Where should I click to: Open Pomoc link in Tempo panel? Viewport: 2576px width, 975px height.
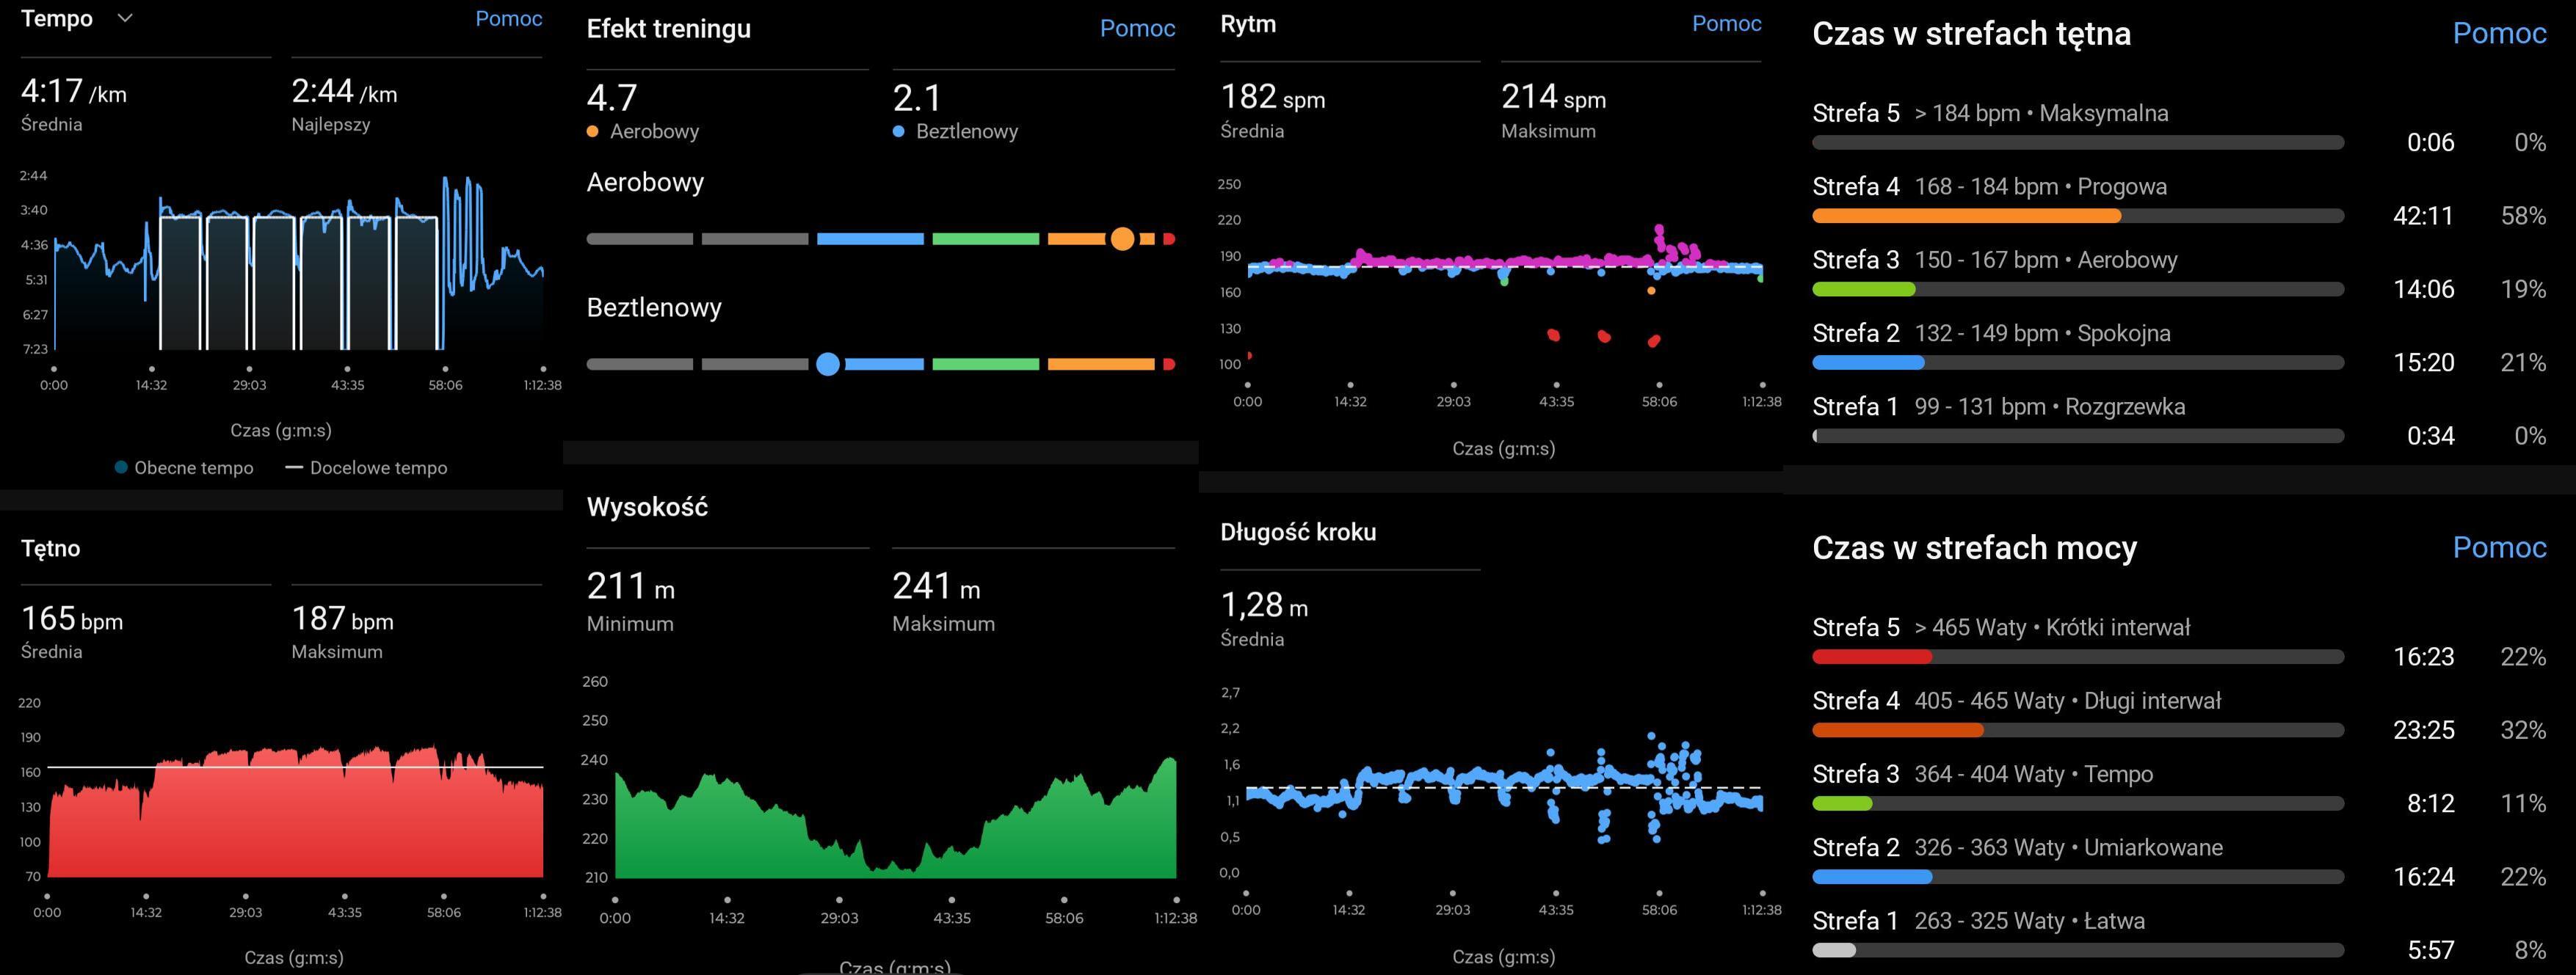pos(508,18)
